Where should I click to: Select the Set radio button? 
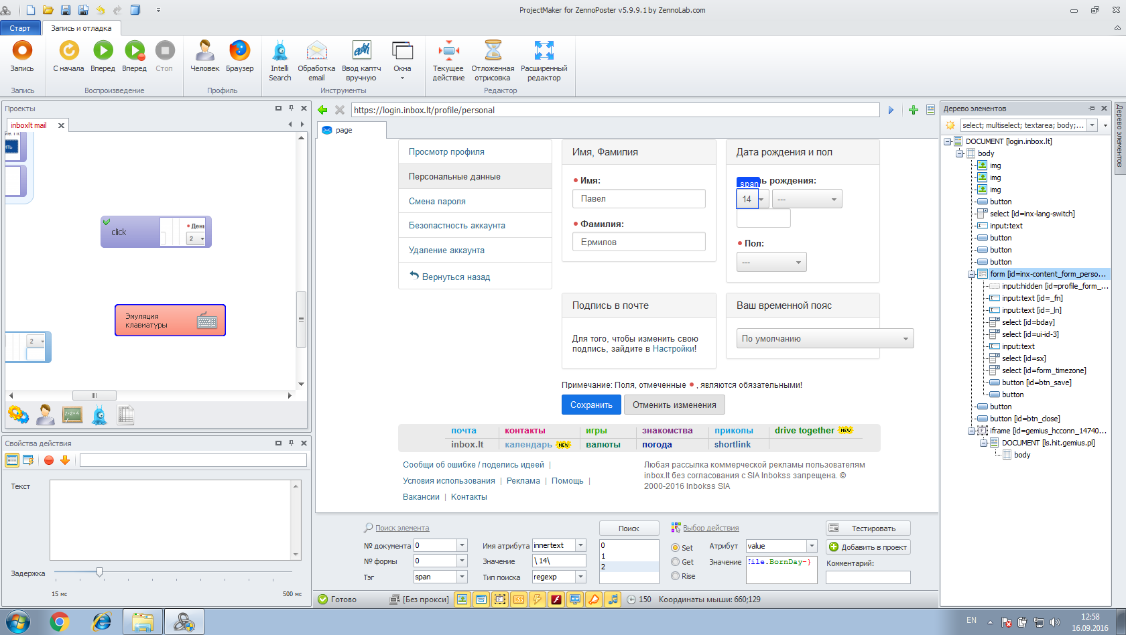click(676, 548)
